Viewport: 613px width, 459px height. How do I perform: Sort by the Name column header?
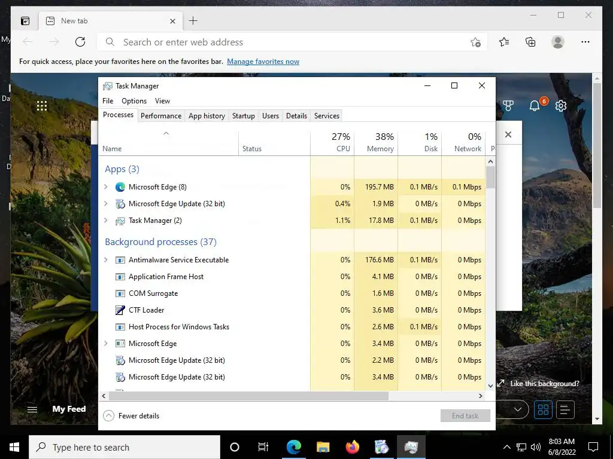(x=168, y=143)
